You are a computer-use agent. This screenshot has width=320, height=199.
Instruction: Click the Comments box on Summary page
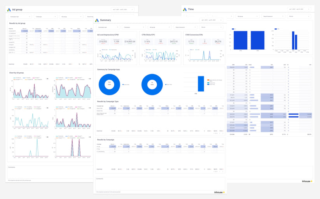[159, 184]
